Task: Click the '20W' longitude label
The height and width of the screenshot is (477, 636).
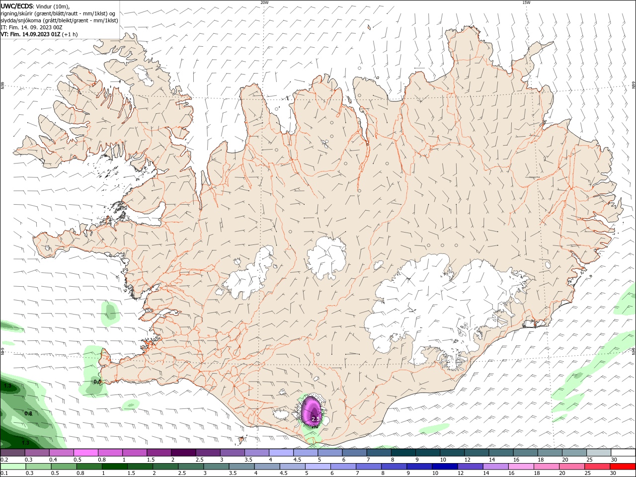Action: point(264,2)
